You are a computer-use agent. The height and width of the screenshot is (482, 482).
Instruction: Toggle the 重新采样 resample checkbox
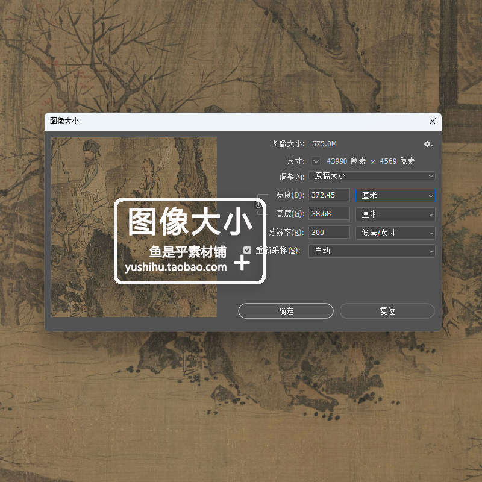[247, 250]
